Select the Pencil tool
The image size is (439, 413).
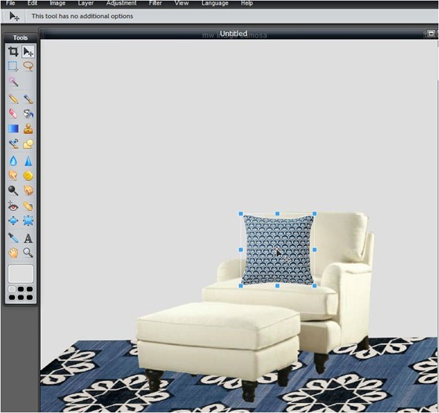[x=13, y=99]
